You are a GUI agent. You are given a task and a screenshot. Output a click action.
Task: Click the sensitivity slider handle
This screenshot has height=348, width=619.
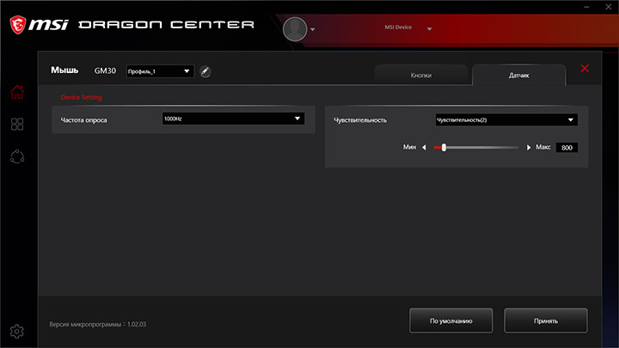444,147
